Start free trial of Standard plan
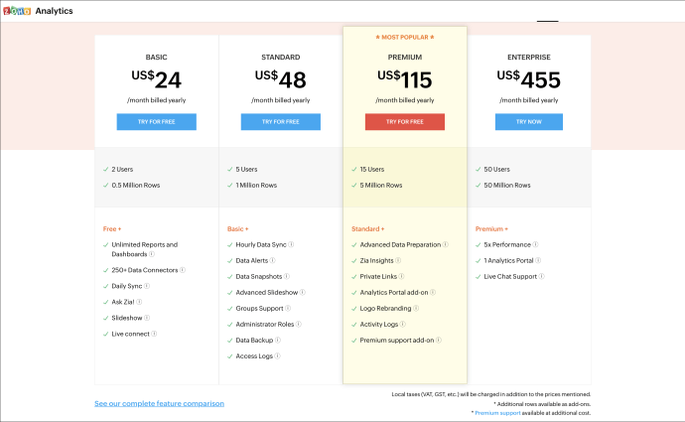685x422 pixels. [x=280, y=122]
